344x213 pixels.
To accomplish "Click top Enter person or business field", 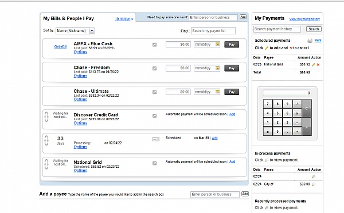I will tap(213, 18).
